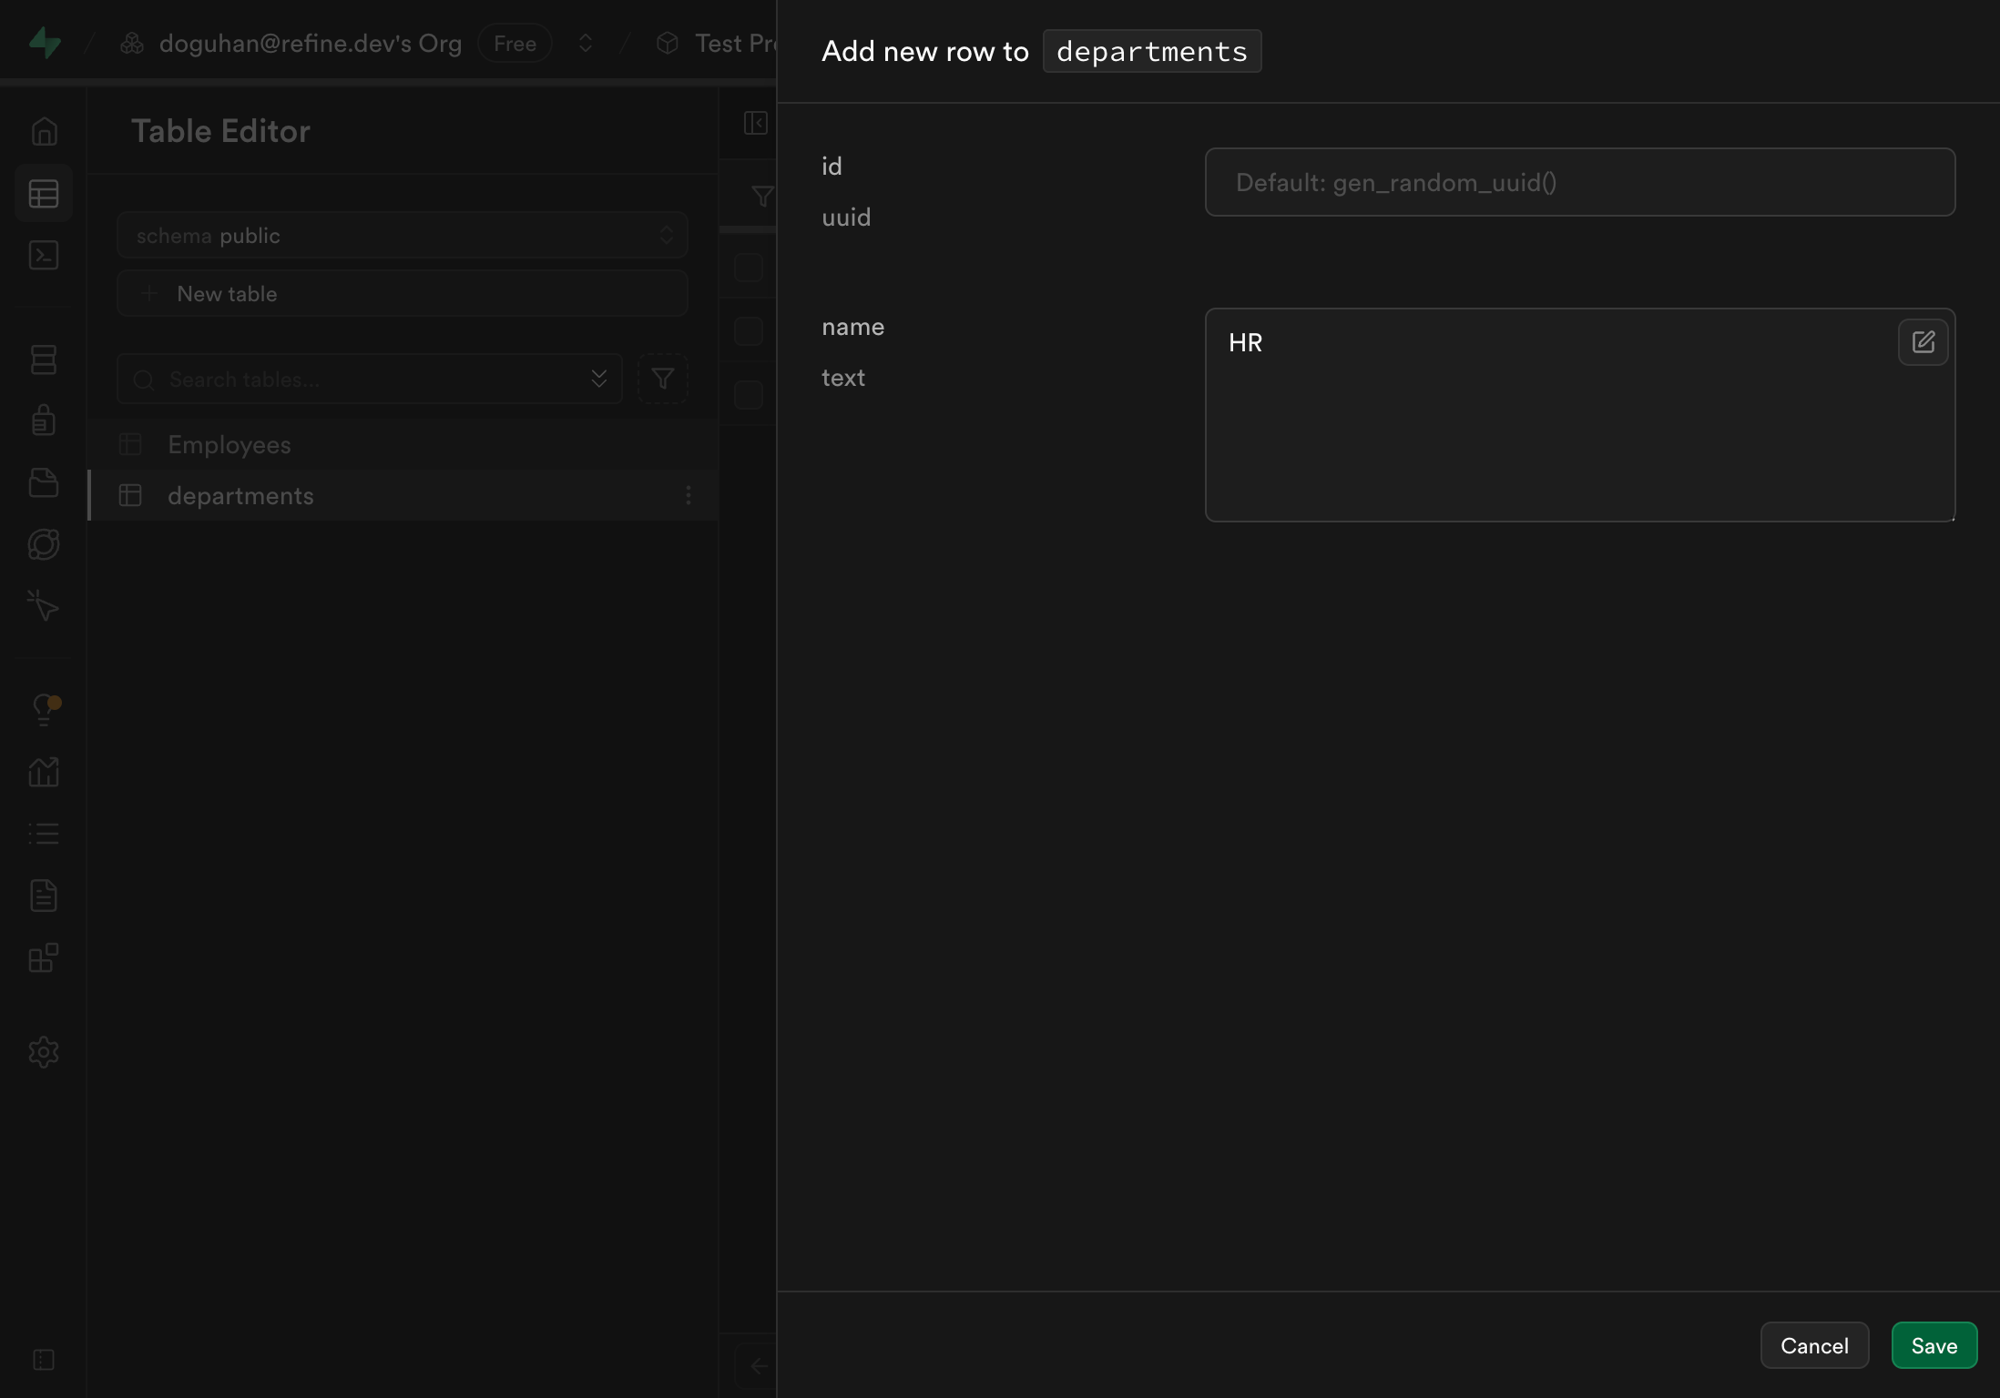The height and width of the screenshot is (1398, 2000).
Task: Open the Database section
Action: click(44, 360)
